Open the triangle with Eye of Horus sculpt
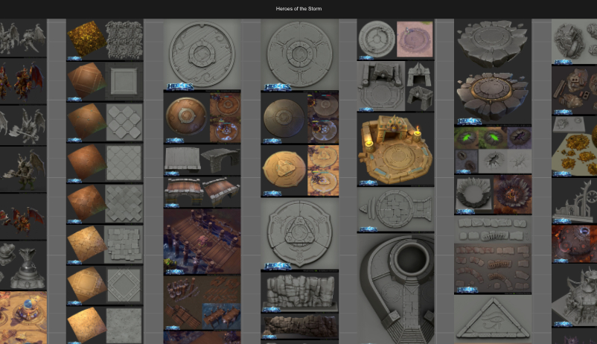 pyautogui.click(x=493, y=319)
